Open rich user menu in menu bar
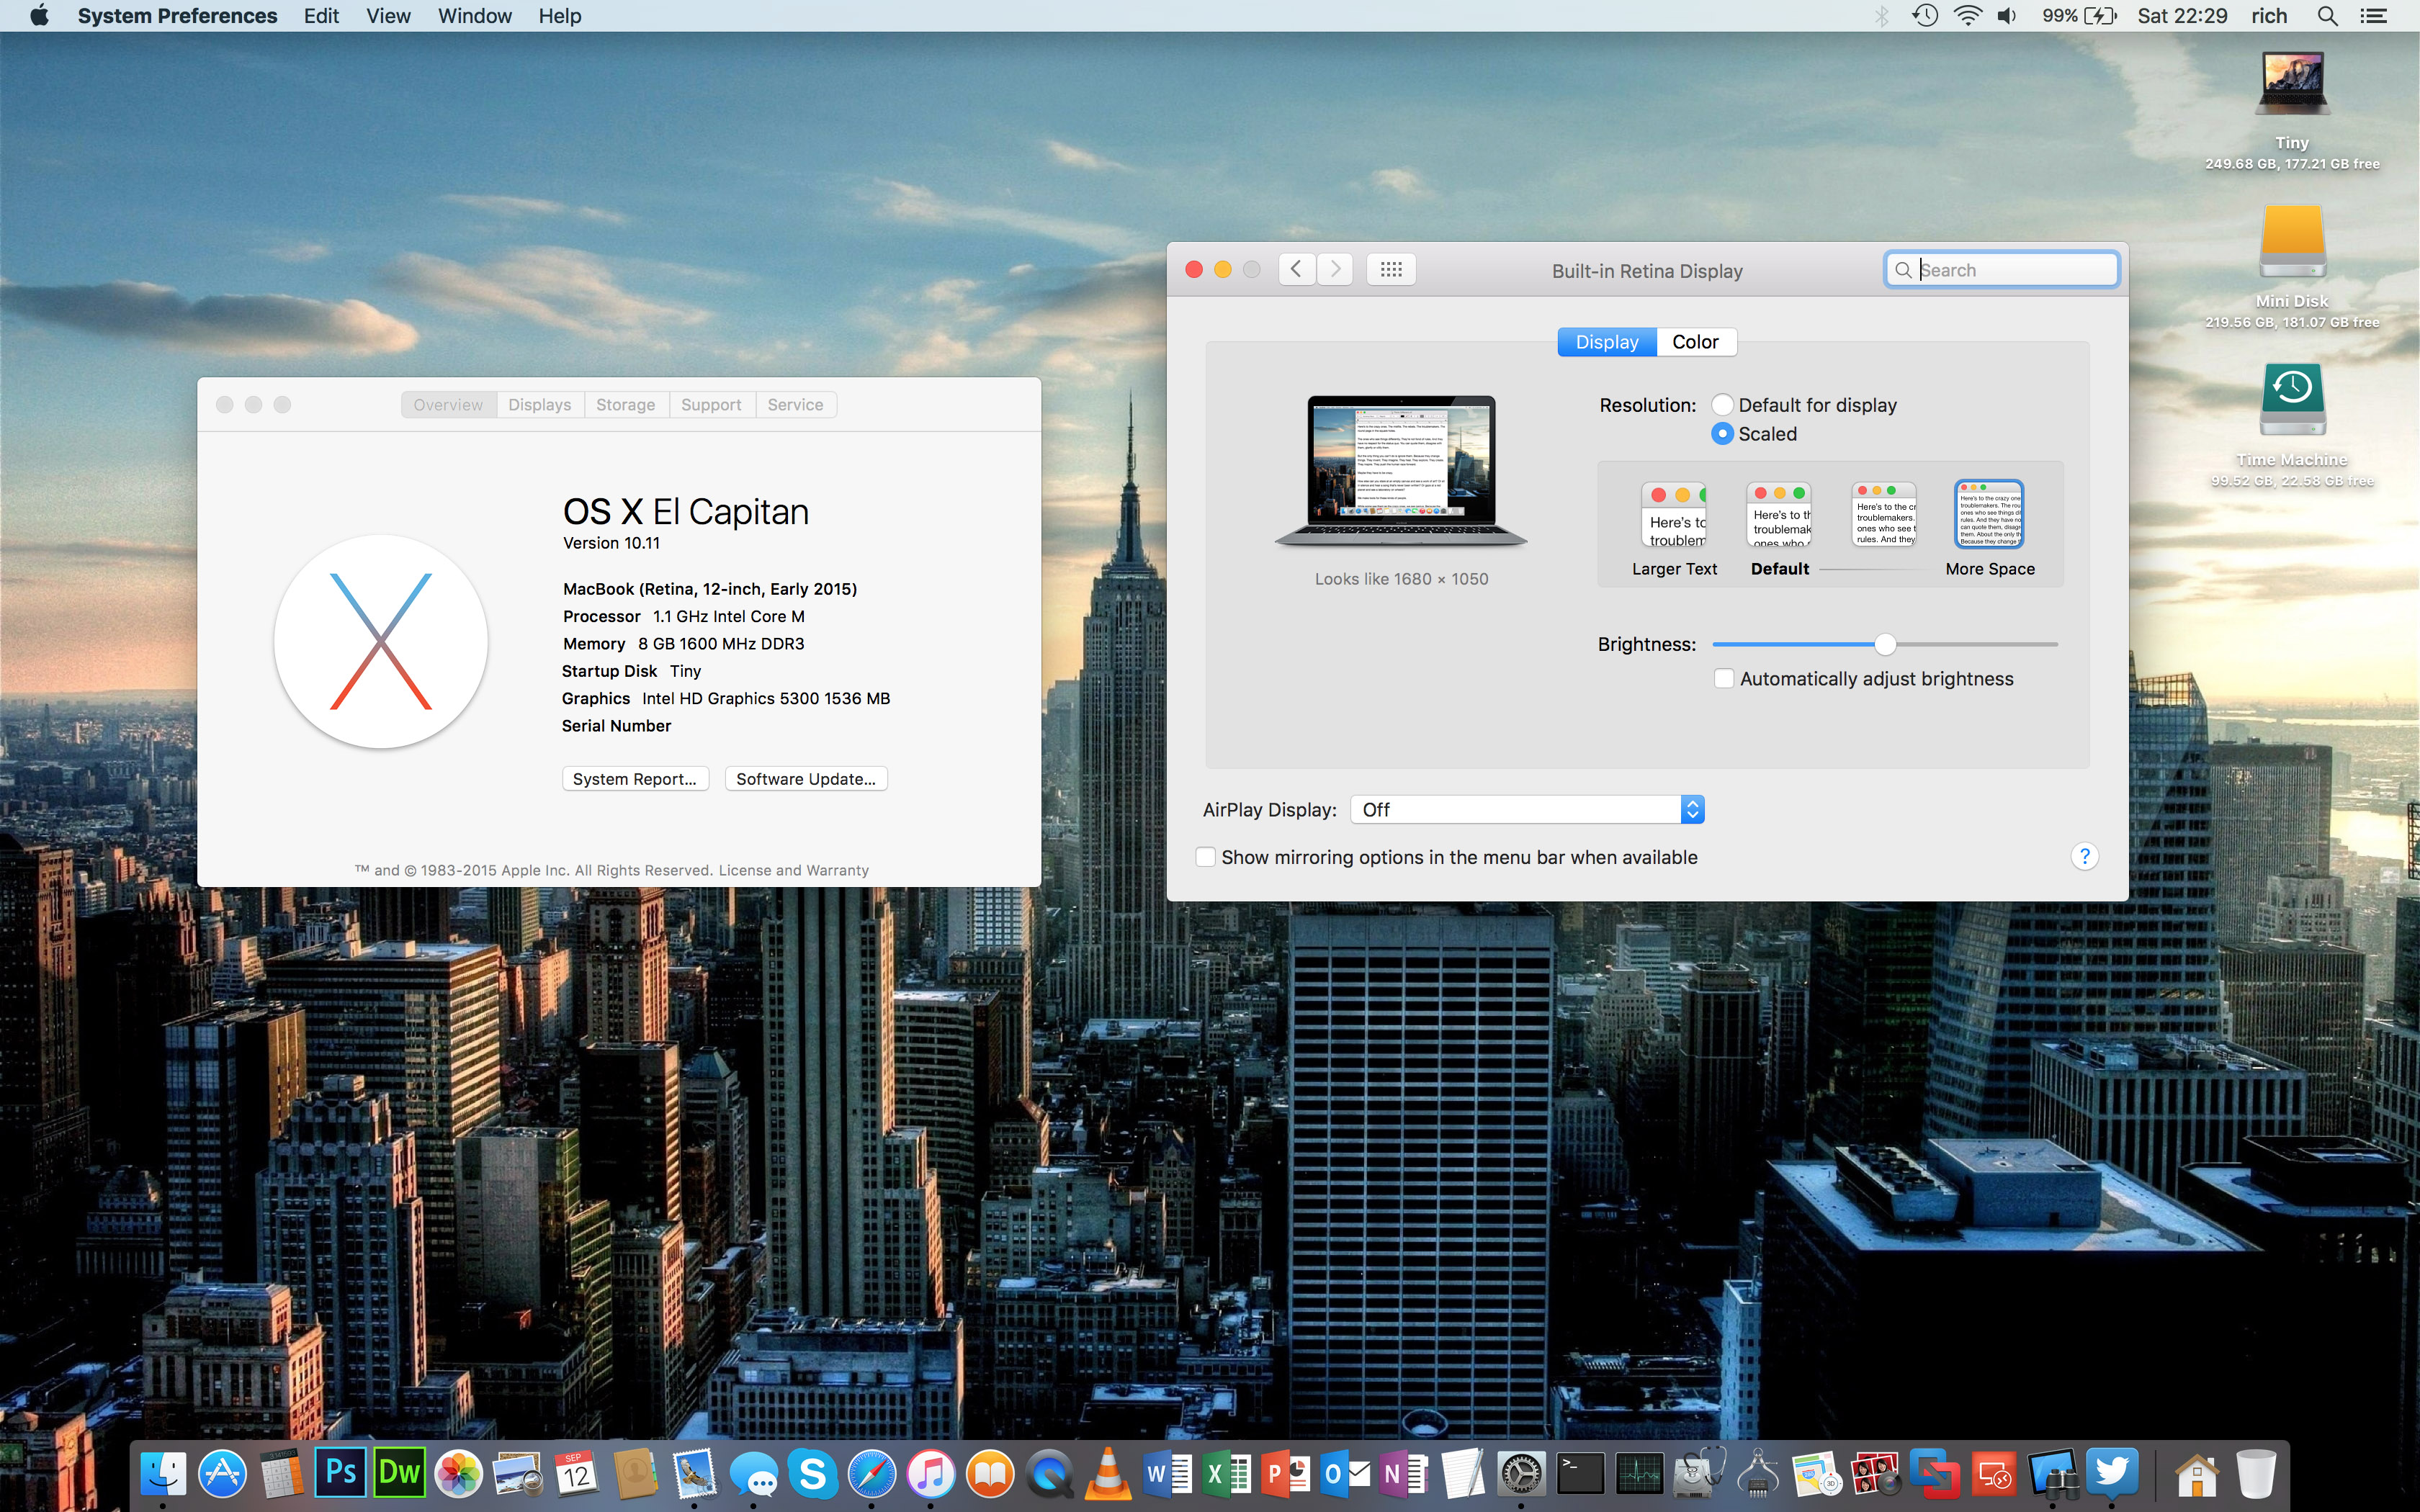The height and width of the screenshot is (1512, 2420). click(2269, 16)
